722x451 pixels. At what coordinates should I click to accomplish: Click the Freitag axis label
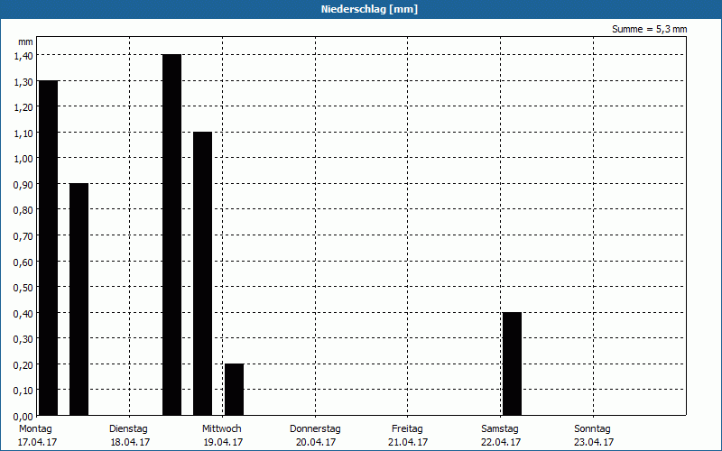coord(407,428)
